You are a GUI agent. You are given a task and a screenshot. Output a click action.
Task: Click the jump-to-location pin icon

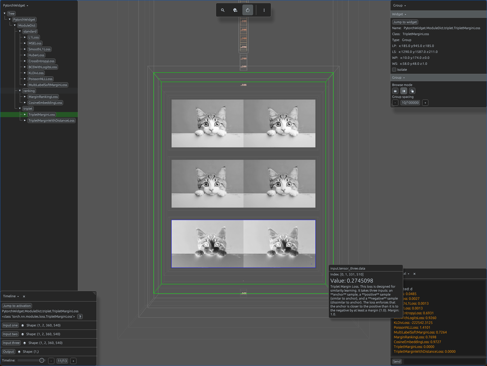pos(235,10)
